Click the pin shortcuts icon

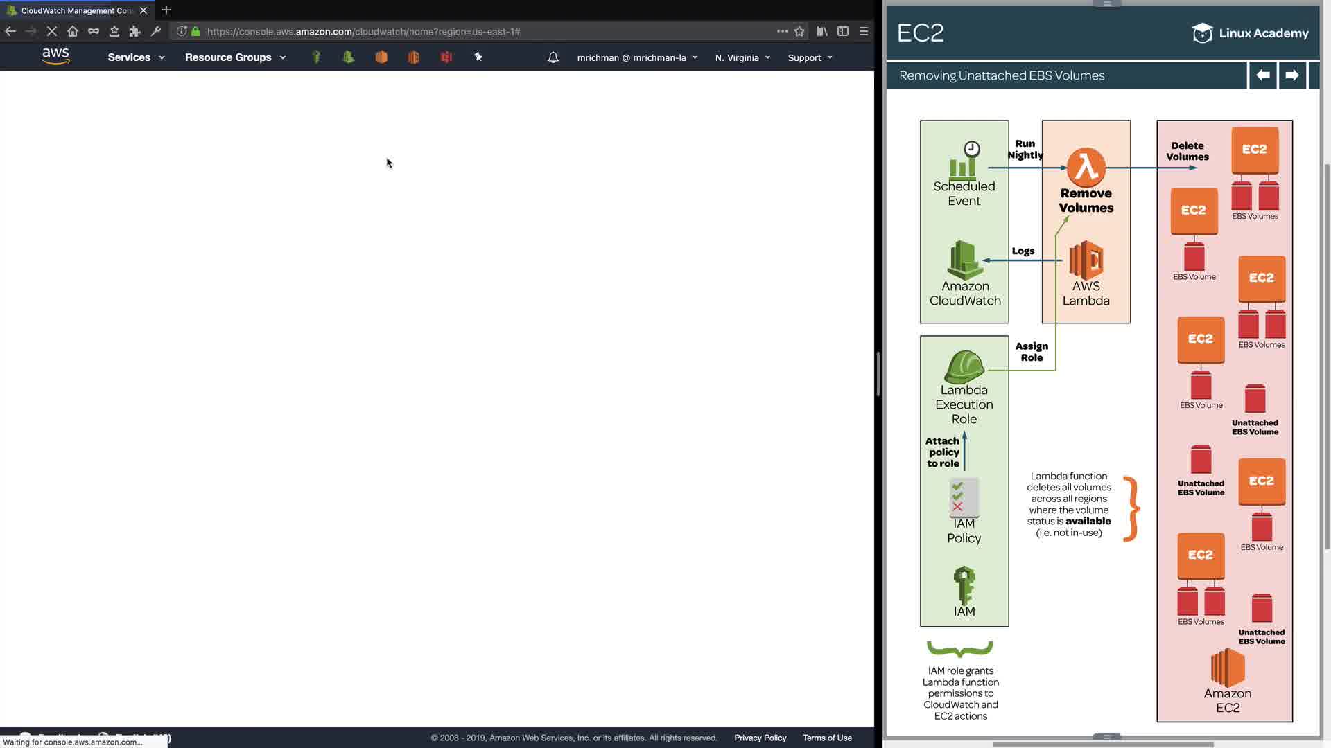[478, 57]
